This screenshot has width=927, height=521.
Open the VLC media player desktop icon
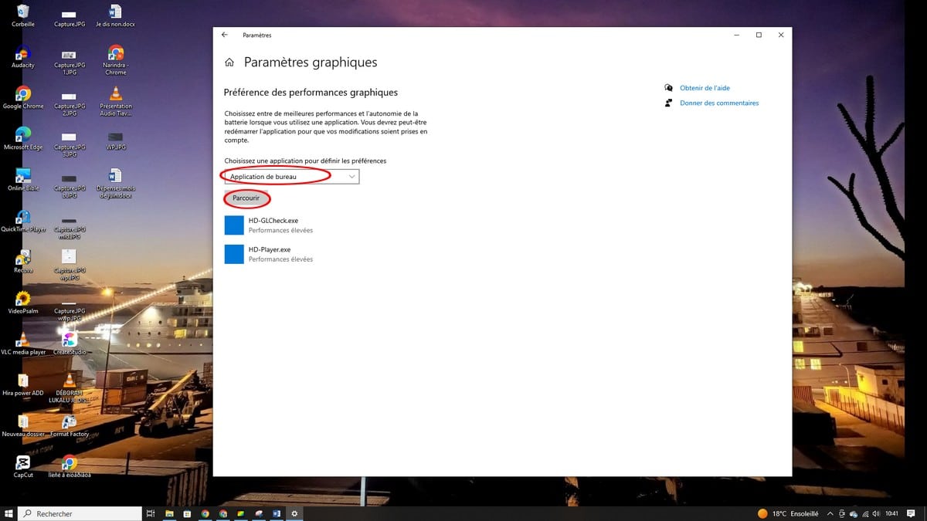(x=23, y=342)
